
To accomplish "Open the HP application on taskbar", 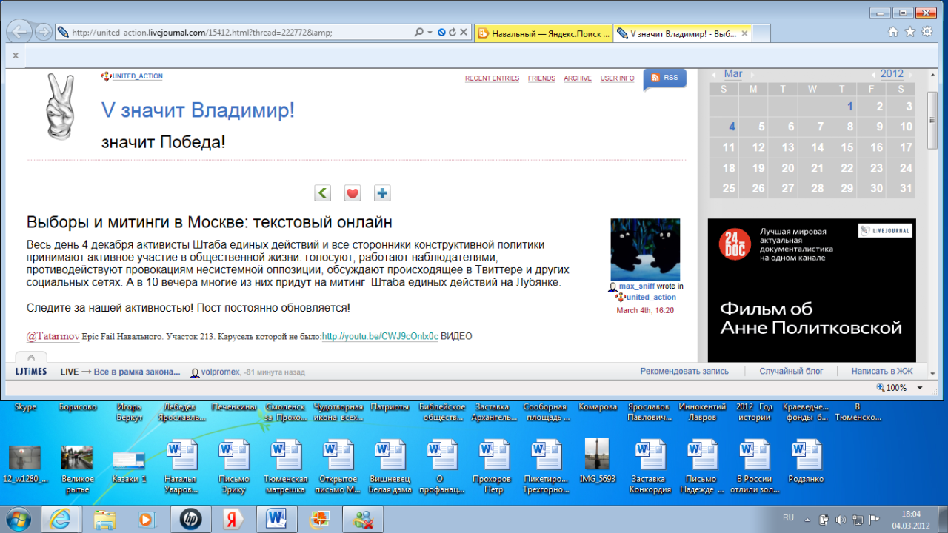I will pos(190,519).
